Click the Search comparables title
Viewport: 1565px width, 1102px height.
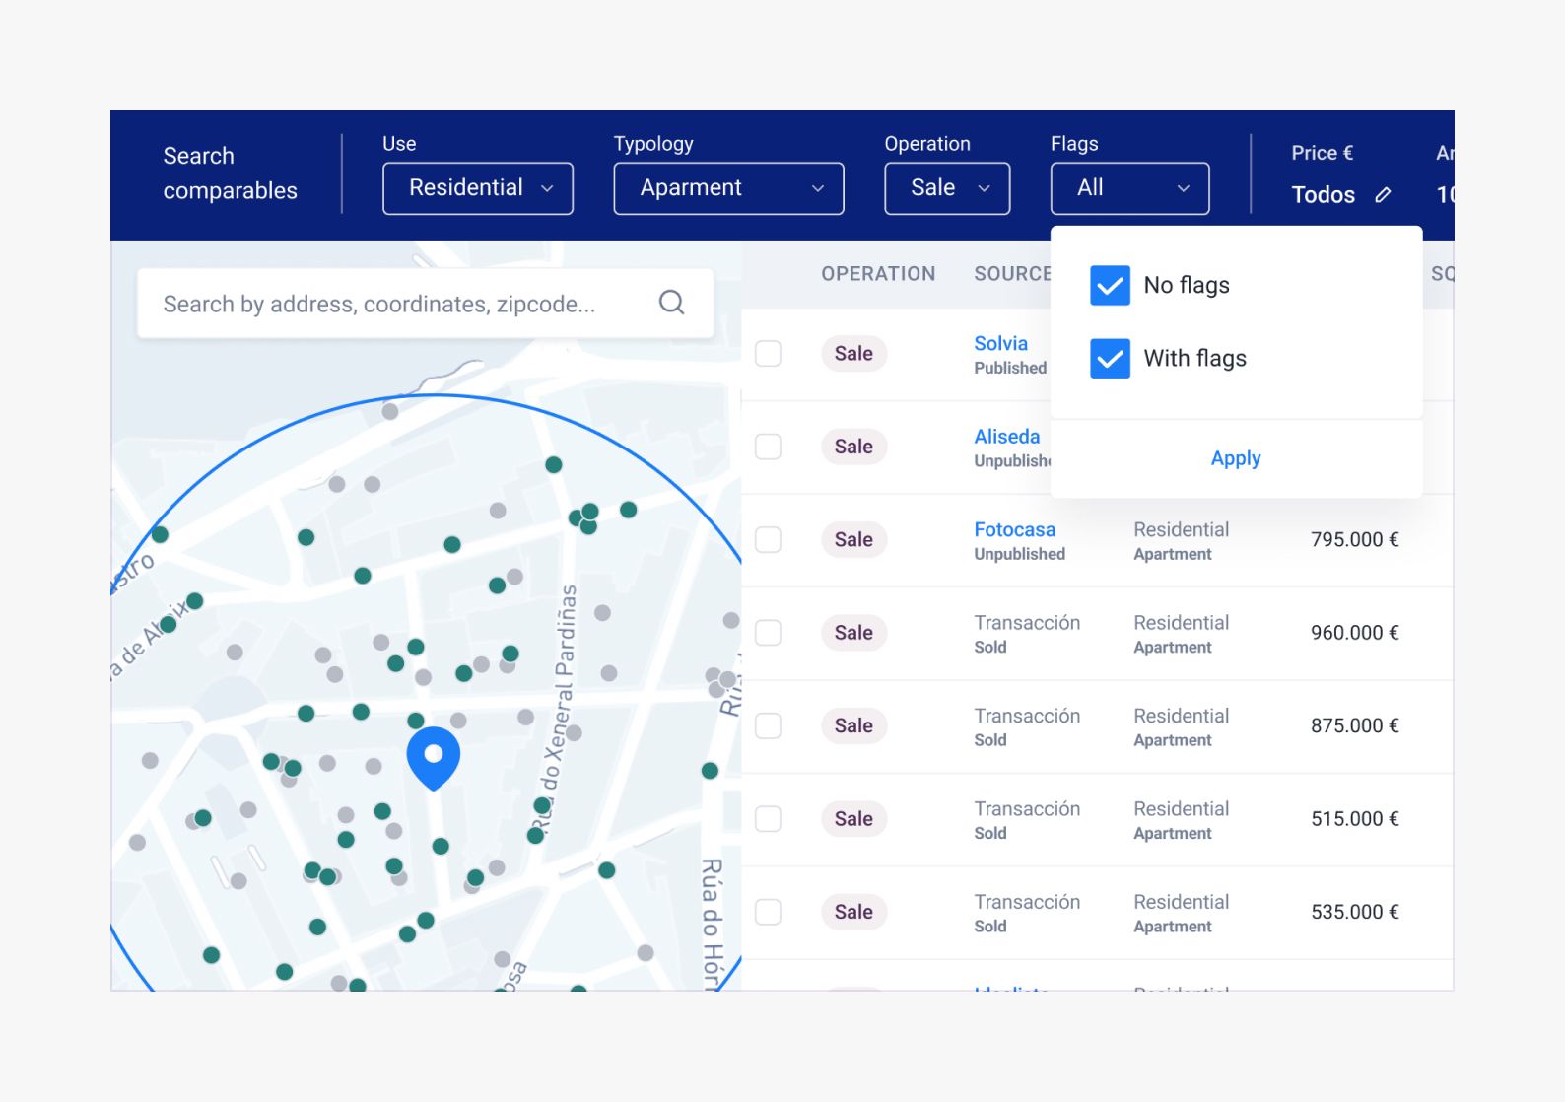(x=230, y=173)
